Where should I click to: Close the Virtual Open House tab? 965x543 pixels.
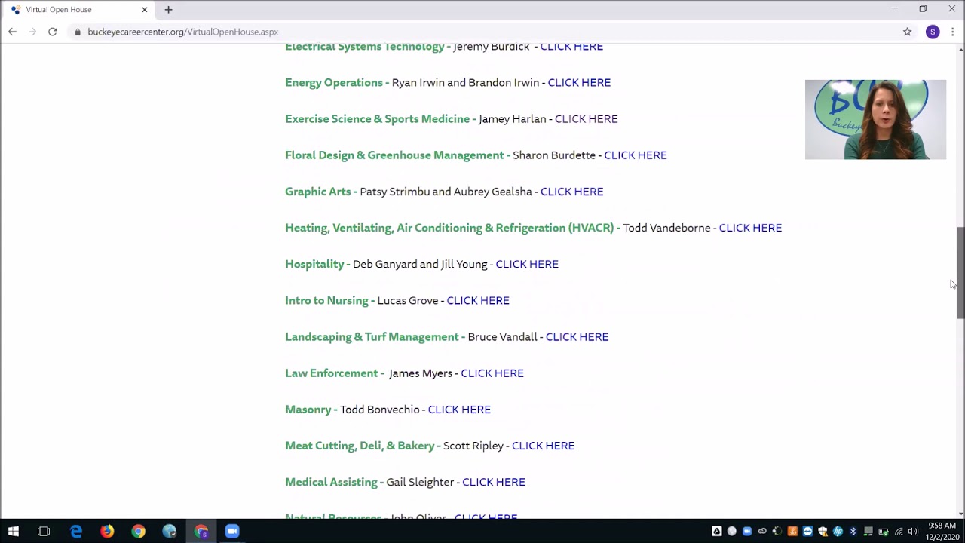point(145,10)
